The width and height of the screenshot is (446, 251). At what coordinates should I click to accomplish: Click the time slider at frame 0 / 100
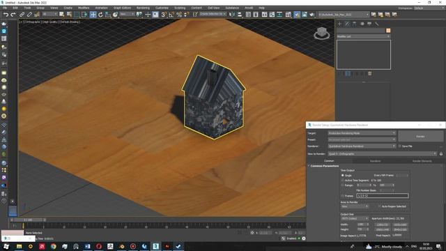(28, 220)
